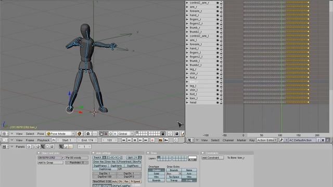Toggle the automatic keyframe record button
Viewport: 333px width, 187px height.
pyautogui.click(x=152, y=140)
